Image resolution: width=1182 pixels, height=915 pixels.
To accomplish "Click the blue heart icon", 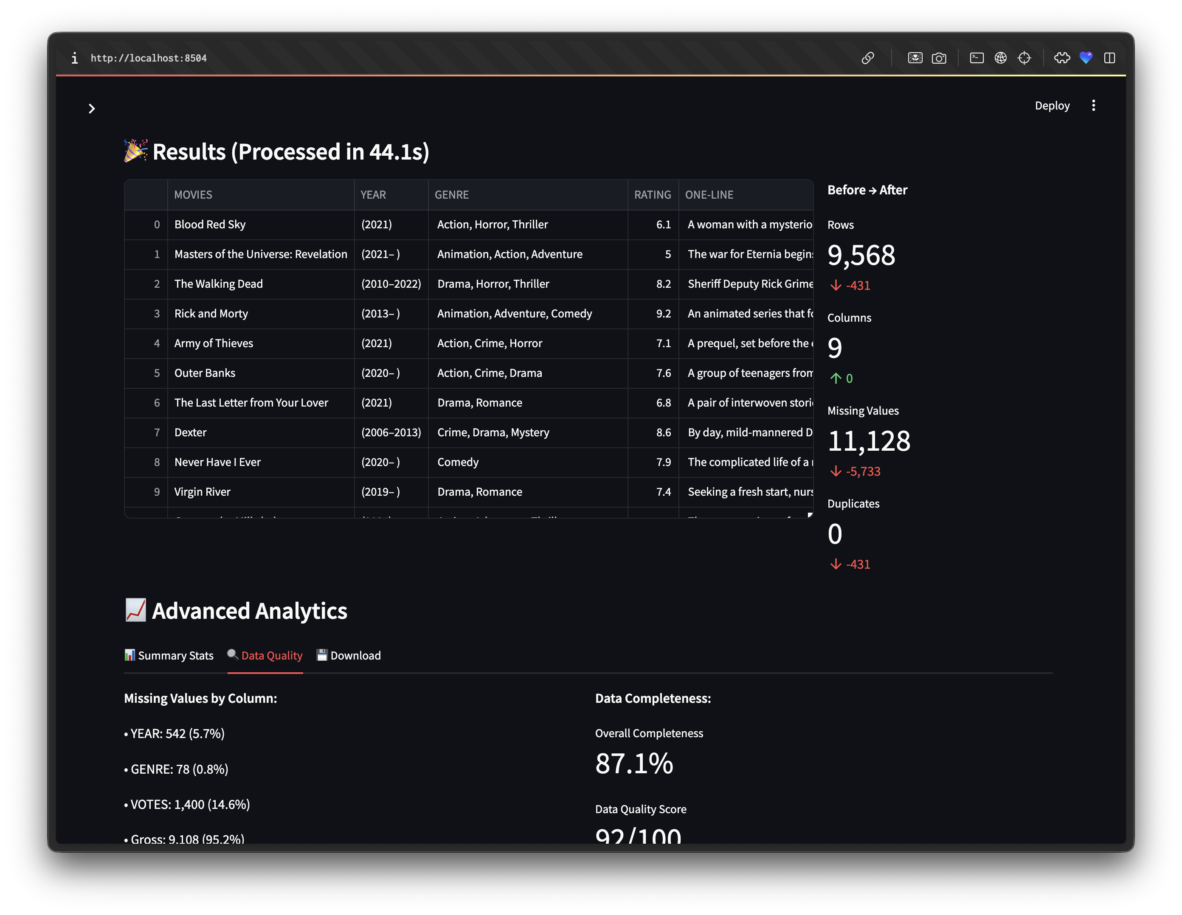I will coord(1086,58).
